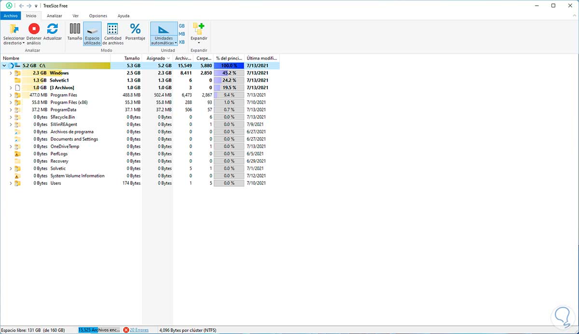
Task: Choose Unidades automáticas ruler icon
Action: [x=164, y=28]
